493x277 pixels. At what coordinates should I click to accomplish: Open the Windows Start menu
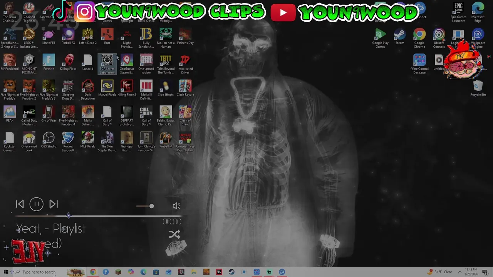coord(6,272)
